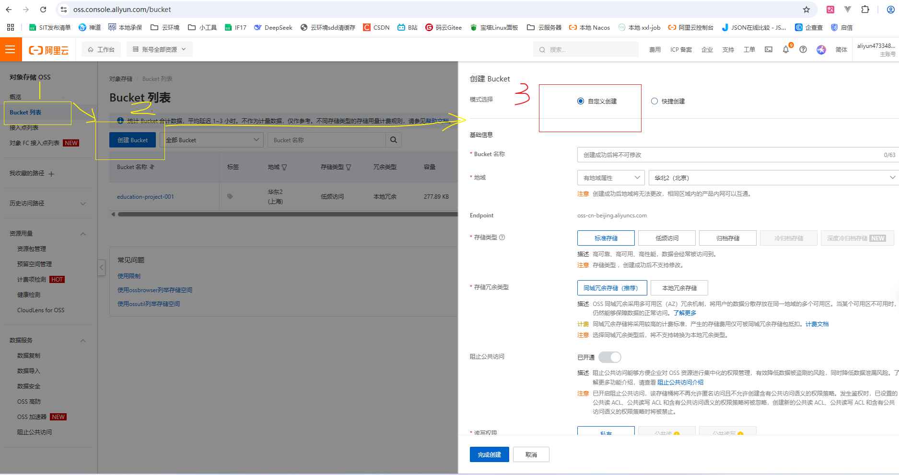Screen dimensions: 899x475
Task: Open the aliyun473348 account menu
Action: point(876,49)
